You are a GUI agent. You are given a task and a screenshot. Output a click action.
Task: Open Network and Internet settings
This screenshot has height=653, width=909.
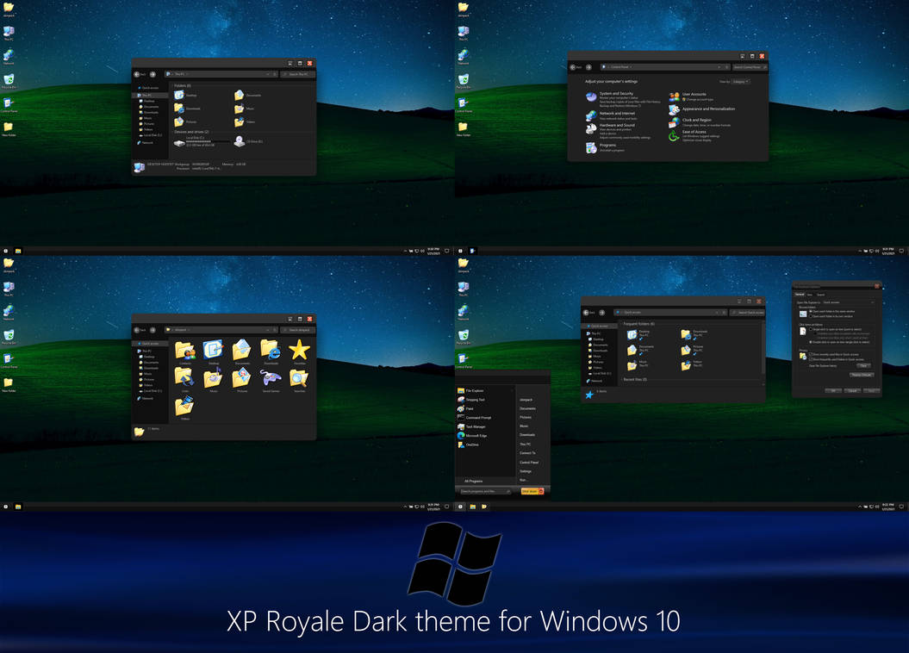pos(617,113)
